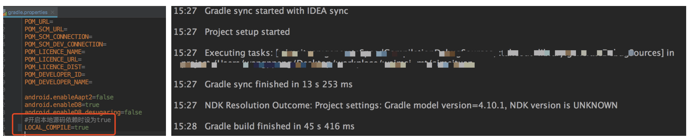
Task: Place cursor on POM_LICENCE_NAME= line
Action: point(55,52)
